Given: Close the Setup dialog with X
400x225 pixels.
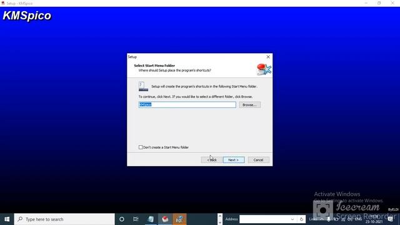Looking at the screenshot, I should pyautogui.click(x=268, y=57).
